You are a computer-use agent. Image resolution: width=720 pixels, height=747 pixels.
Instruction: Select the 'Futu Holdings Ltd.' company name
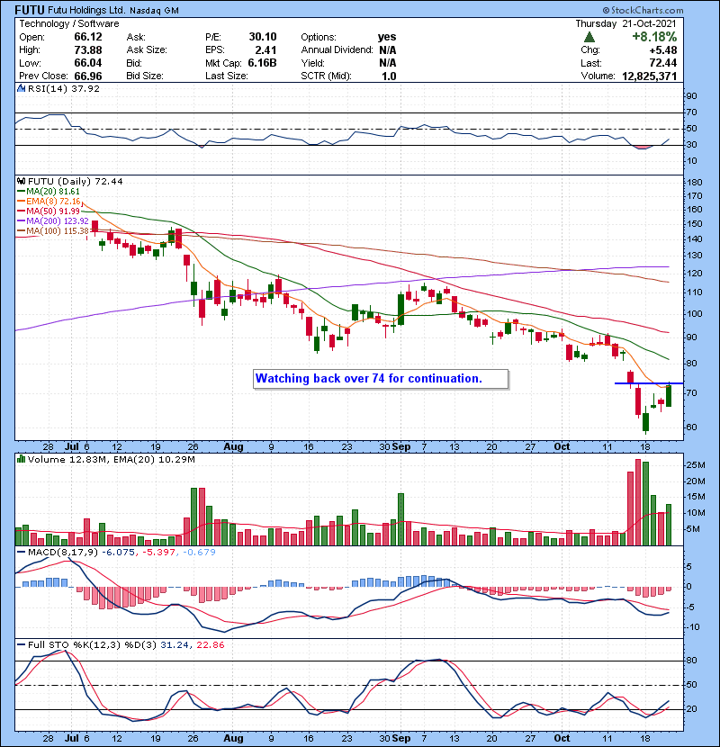coord(86,10)
